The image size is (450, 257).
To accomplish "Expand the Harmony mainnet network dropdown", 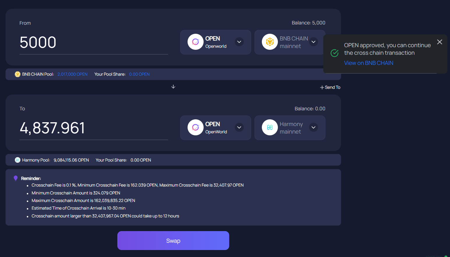I will pos(313,127).
